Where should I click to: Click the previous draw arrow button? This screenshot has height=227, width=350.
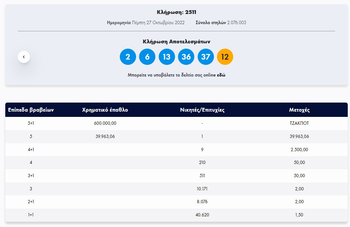(24, 57)
